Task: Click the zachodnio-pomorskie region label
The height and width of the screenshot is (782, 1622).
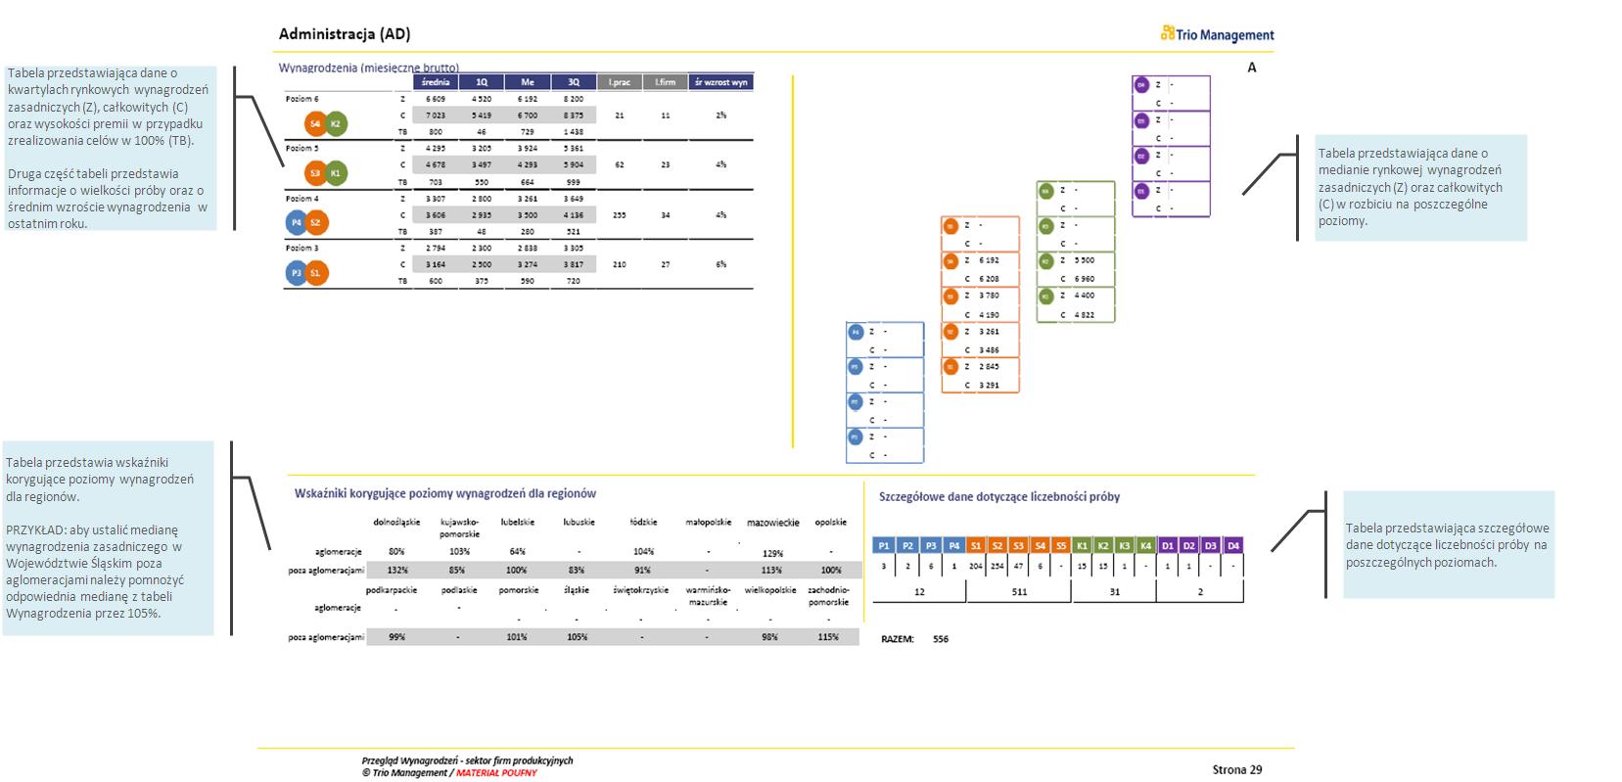Action: point(829,596)
